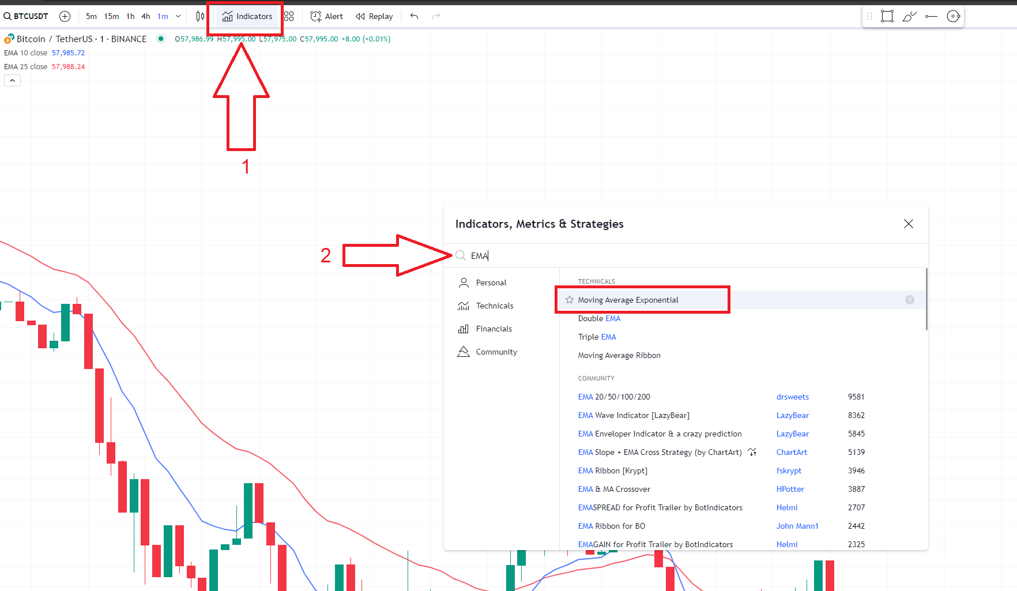Expand the timeframe dropdown chevron
The width and height of the screenshot is (1017, 591).
(x=178, y=16)
